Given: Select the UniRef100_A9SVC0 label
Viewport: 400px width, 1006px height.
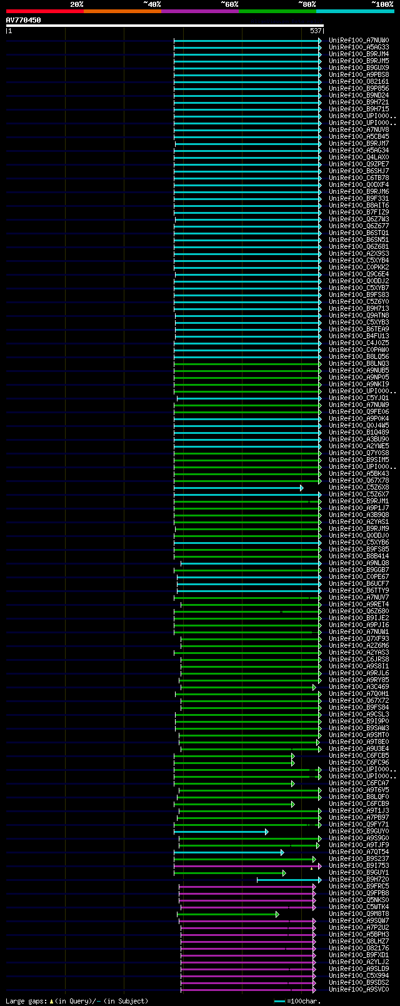Looking at the screenshot, I should click(x=359, y=990).
